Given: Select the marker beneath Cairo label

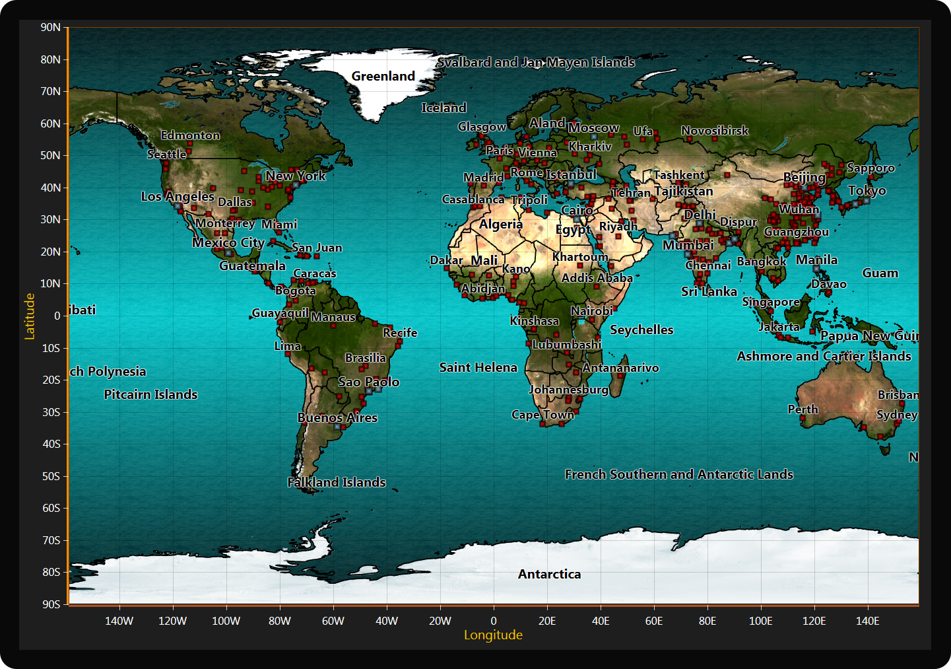Looking at the screenshot, I should click(577, 219).
